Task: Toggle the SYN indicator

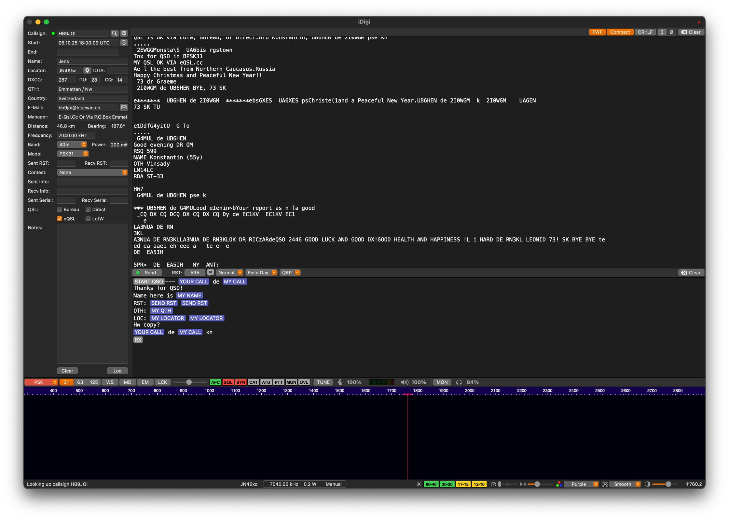Action: [x=241, y=382]
